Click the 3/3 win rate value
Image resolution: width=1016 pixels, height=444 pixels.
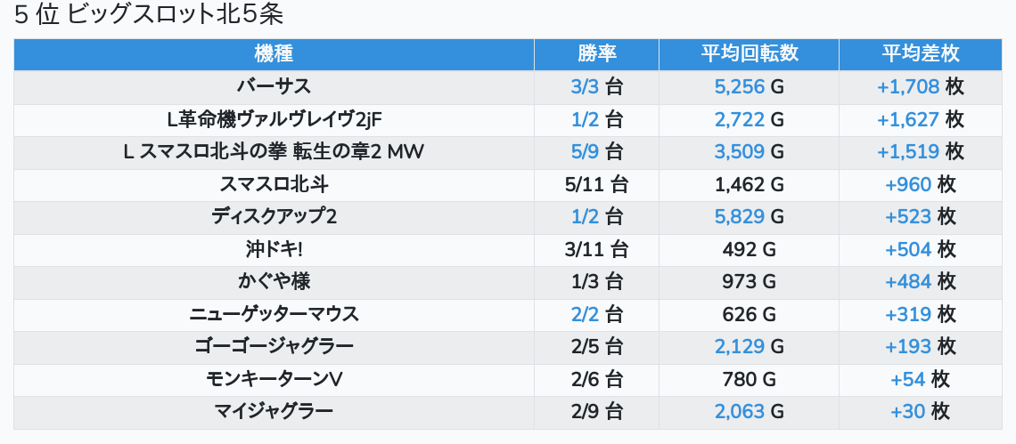click(596, 86)
